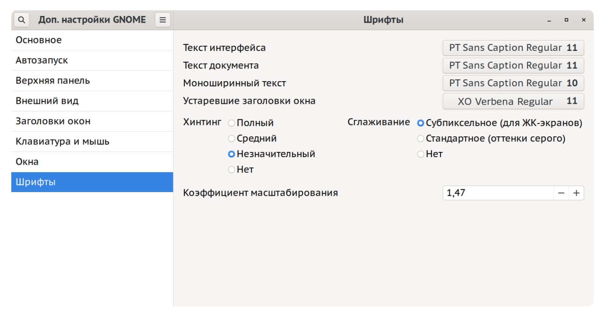Click the minus button for scaling factor

pos(561,193)
